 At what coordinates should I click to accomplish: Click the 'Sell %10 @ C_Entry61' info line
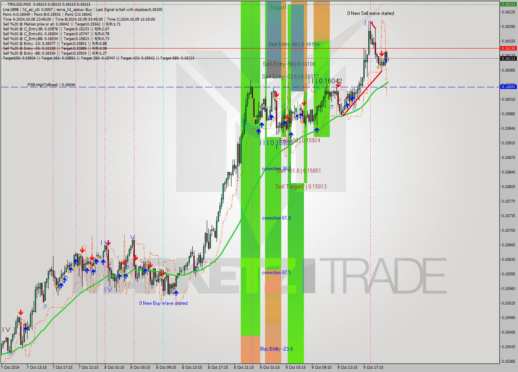(56, 34)
